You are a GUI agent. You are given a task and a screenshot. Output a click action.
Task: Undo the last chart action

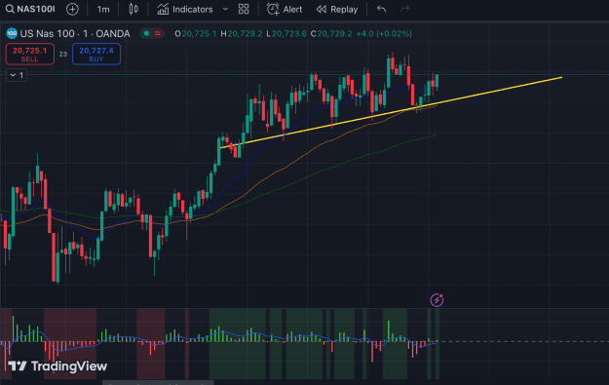pos(381,9)
